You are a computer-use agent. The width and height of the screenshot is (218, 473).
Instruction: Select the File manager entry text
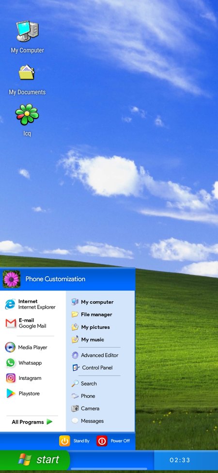click(96, 314)
